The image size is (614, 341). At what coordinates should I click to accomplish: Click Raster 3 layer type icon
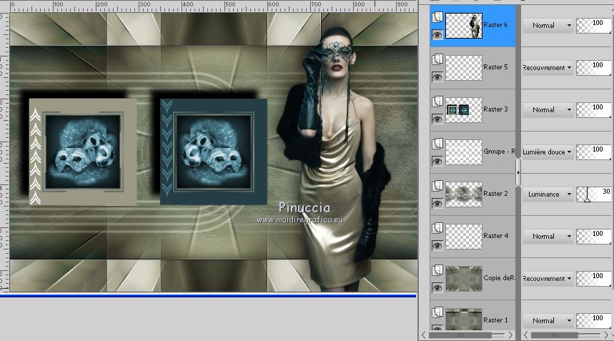437,102
